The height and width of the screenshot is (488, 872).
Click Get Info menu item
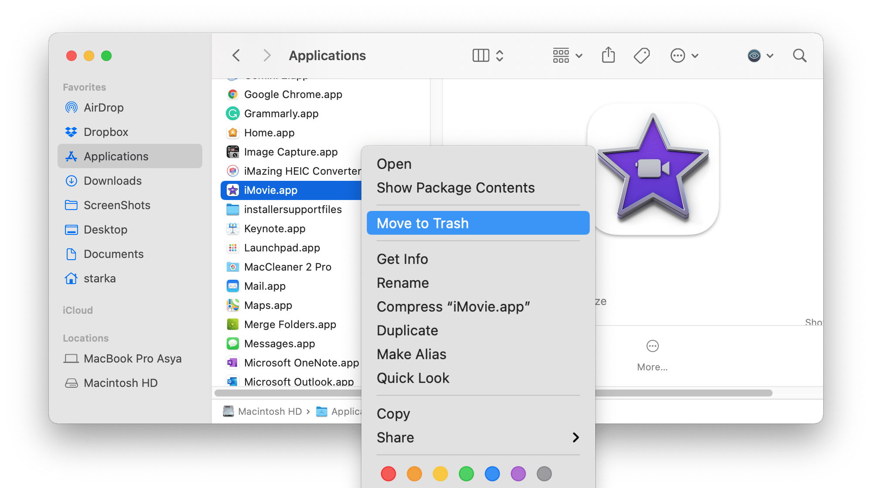click(x=402, y=259)
